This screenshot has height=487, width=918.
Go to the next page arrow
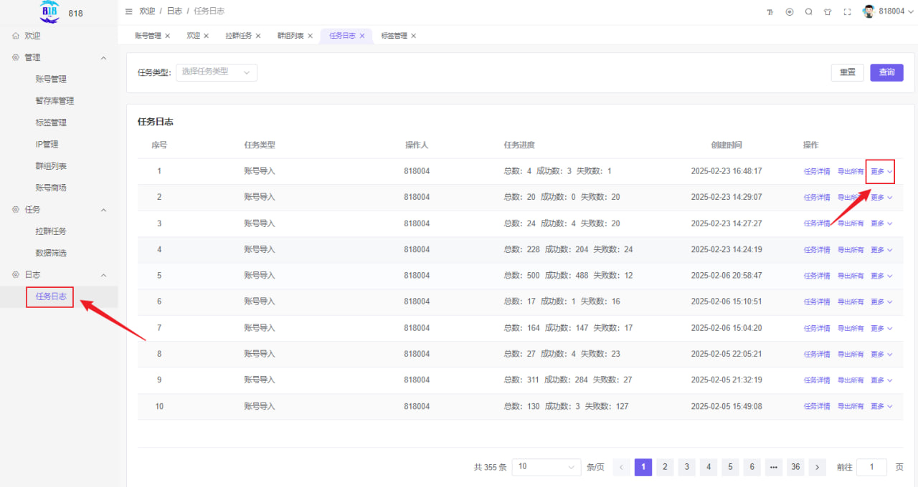[x=817, y=467]
